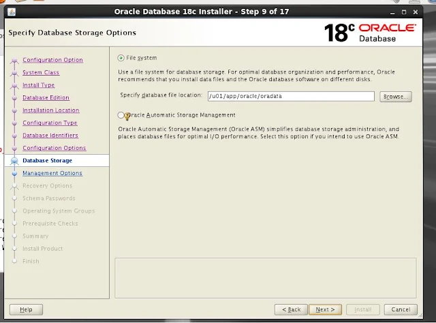Select Oracle Automatic Storage Management radio button
The height and width of the screenshot is (323, 436).
click(x=121, y=115)
